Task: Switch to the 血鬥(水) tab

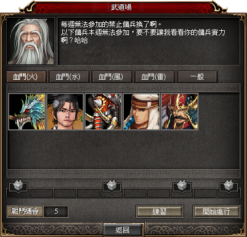Action: click(69, 77)
